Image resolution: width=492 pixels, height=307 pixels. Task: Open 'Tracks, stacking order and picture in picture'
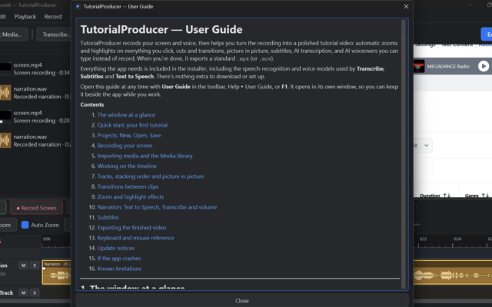pyautogui.click(x=151, y=177)
